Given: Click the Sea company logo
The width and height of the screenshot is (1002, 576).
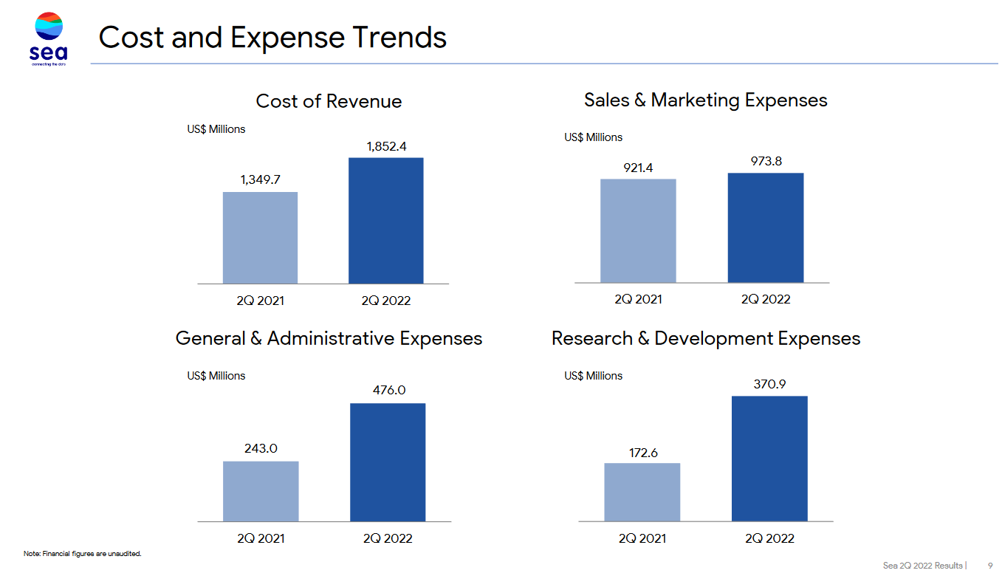Looking at the screenshot, I should tap(49, 39).
